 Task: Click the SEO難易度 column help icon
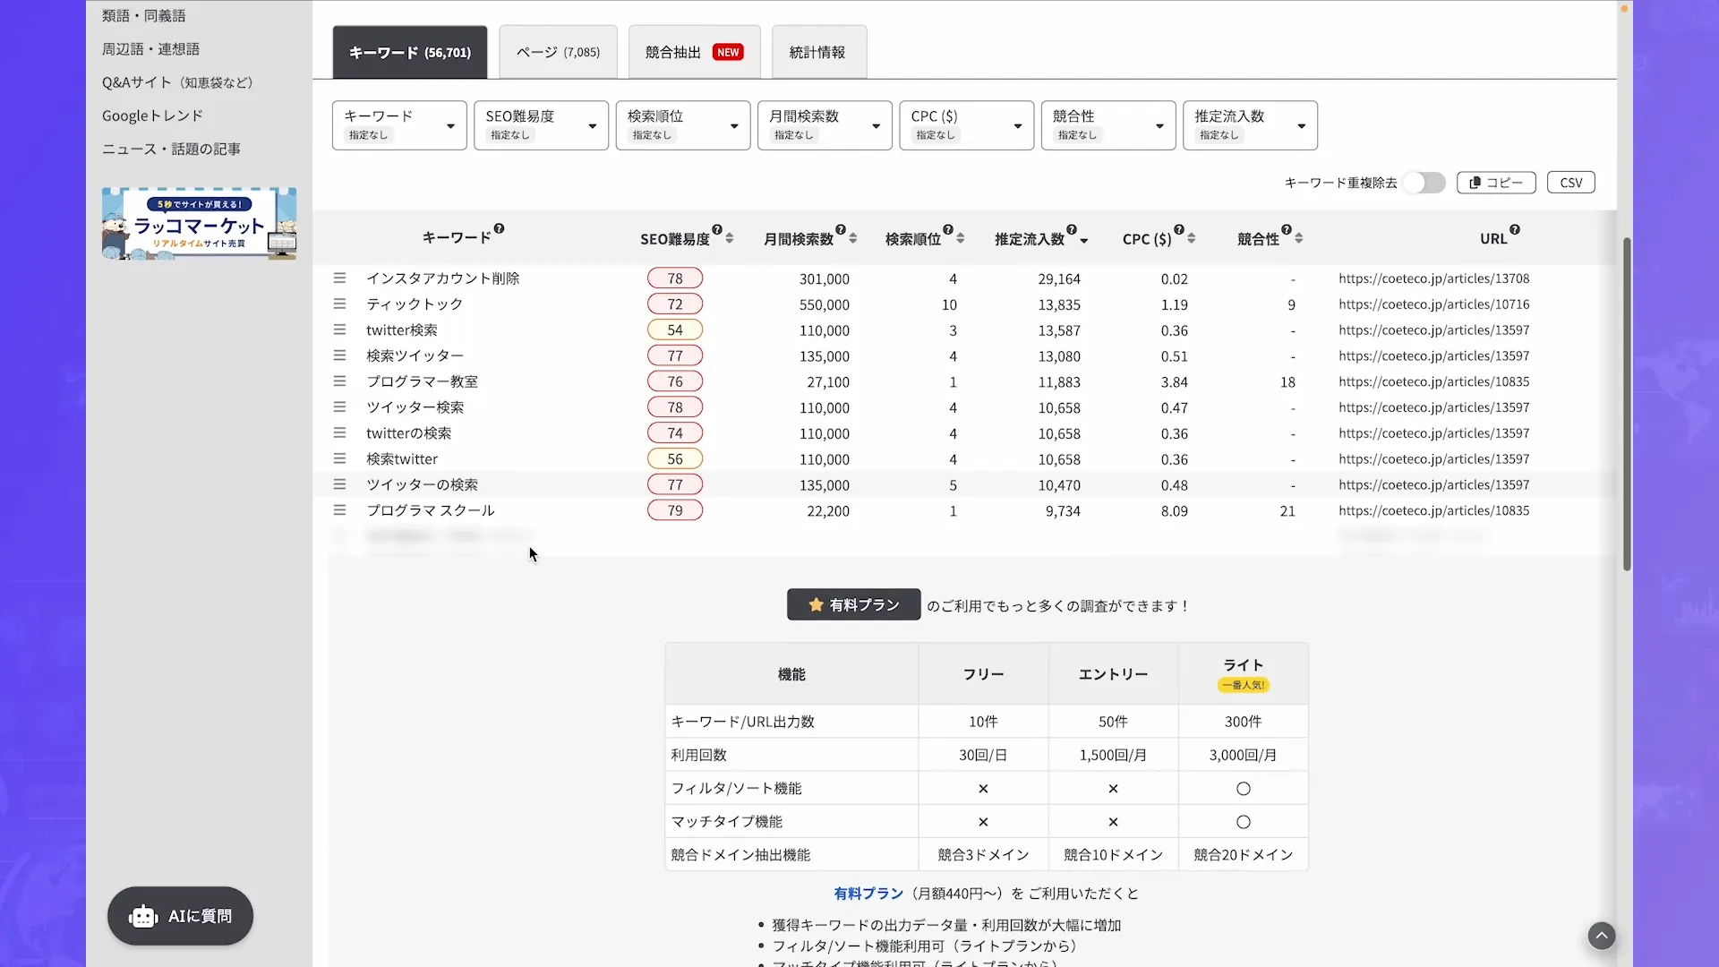[x=716, y=228]
